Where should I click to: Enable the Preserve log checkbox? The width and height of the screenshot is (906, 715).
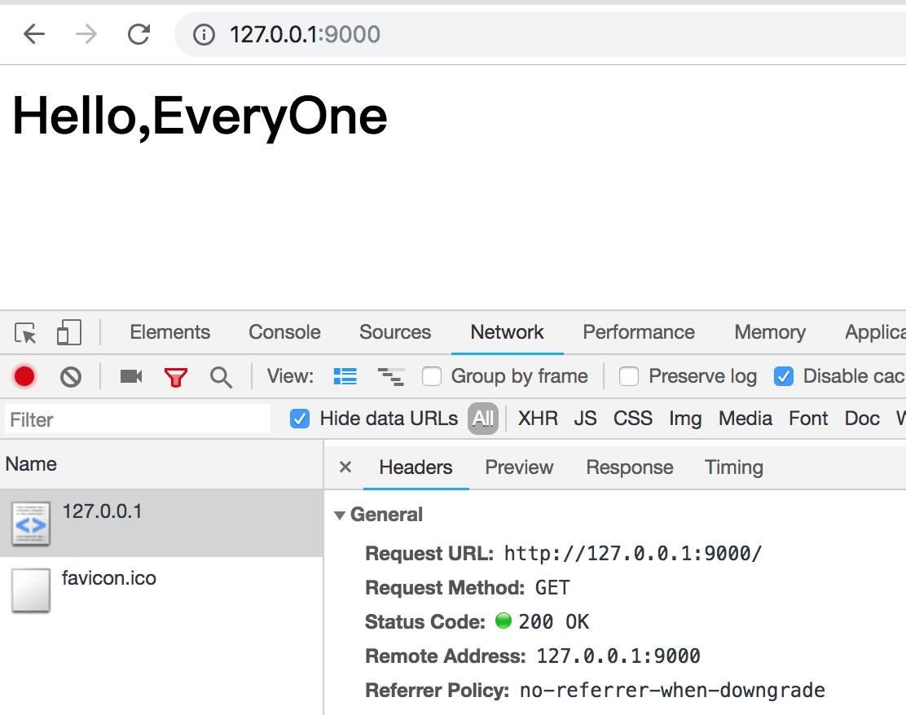(x=629, y=376)
